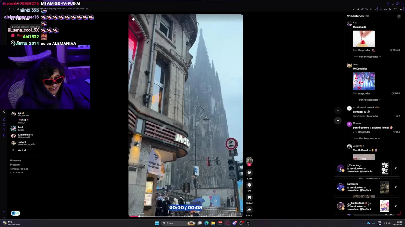The height and width of the screenshot is (227, 405).
Task: Open the browser sidebar history clock icon
Action: [4, 125]
